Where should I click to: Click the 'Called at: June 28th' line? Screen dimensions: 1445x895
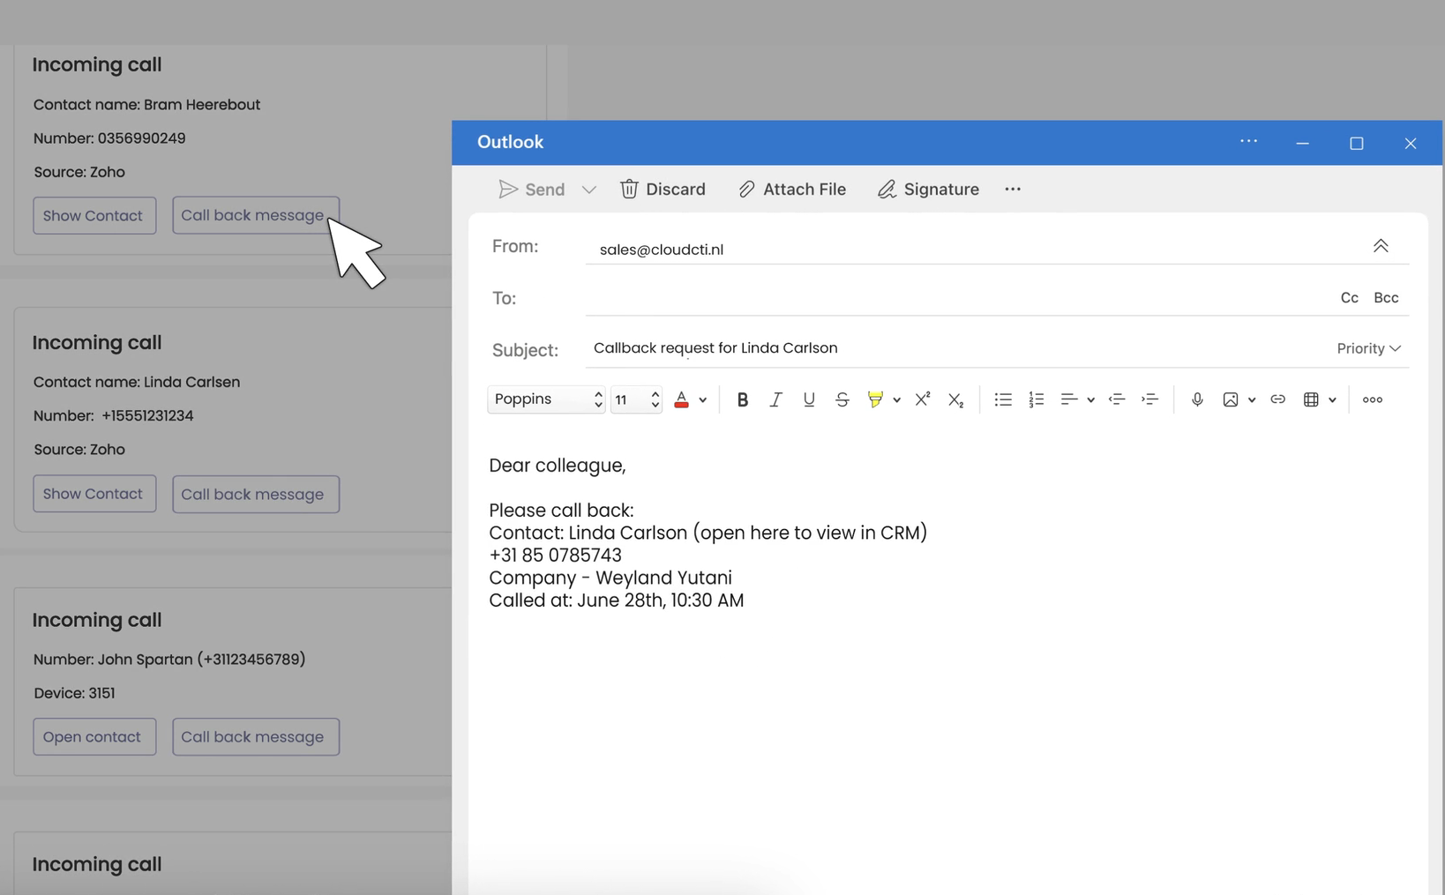click(x=617, y=600)
